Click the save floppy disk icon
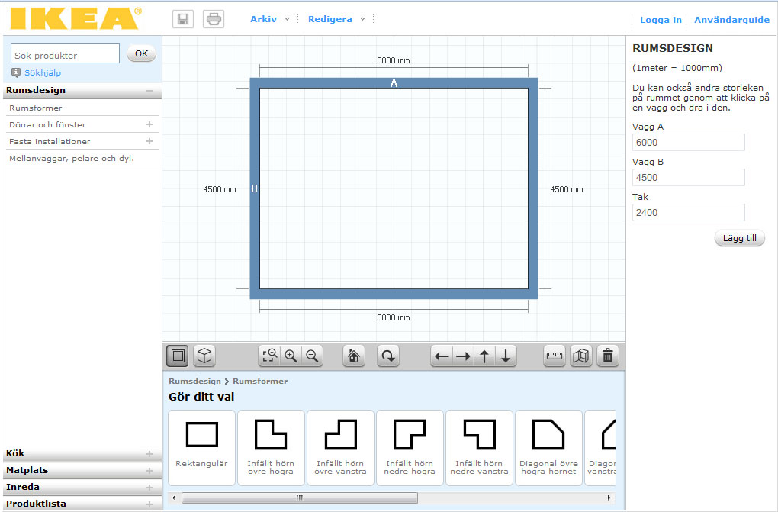The image size is (778, 512). [x=183, y=19]
